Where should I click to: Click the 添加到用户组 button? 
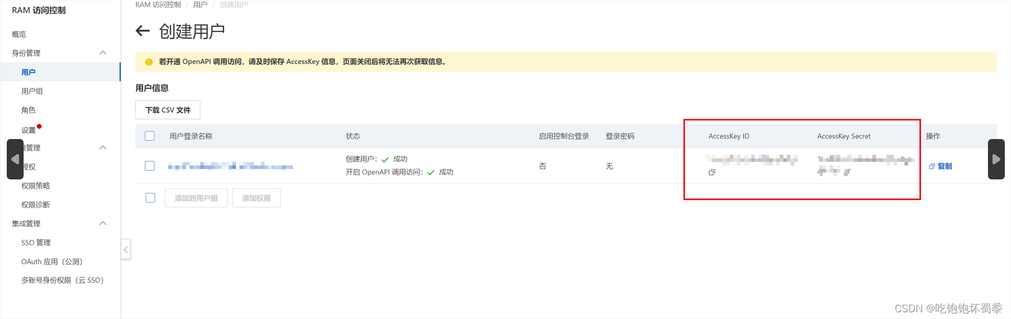[196, 198]
